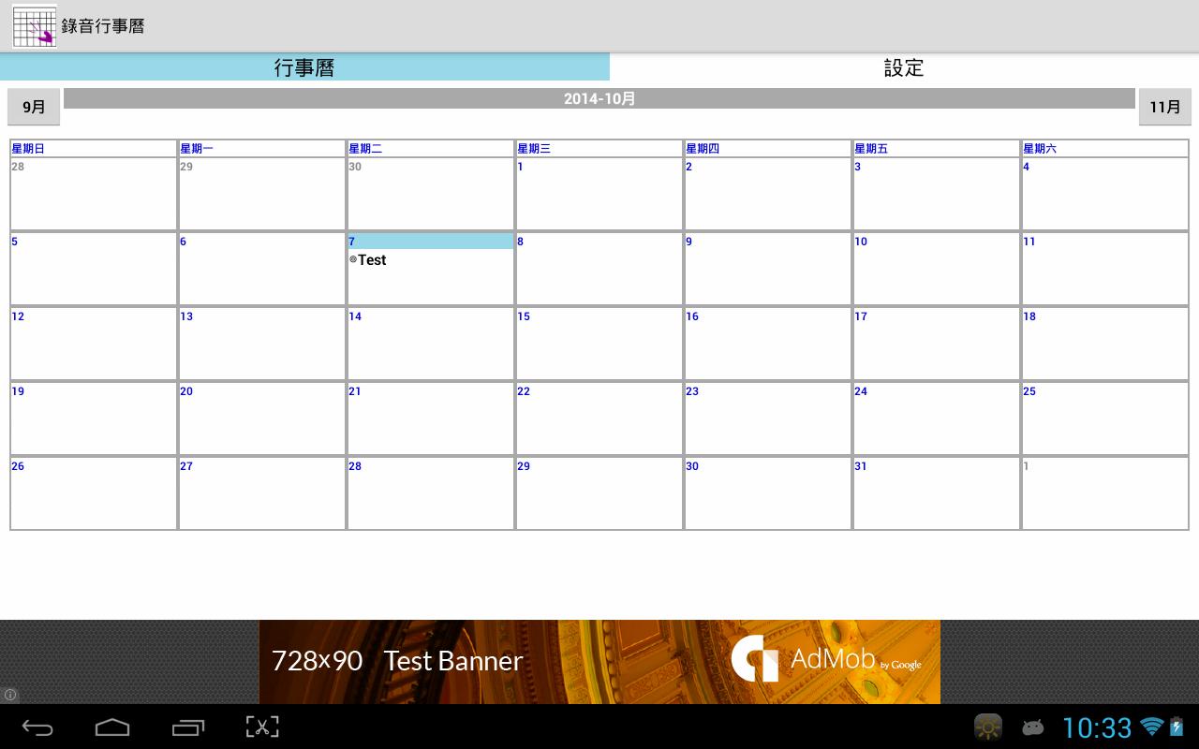Click the 2014-10月 month header bar
Image resolution: width=1199 pixels, height=749 pixels.
599,97
